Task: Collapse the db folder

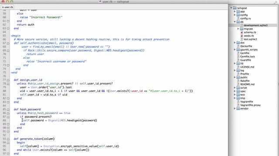Action: coord(235,22)
